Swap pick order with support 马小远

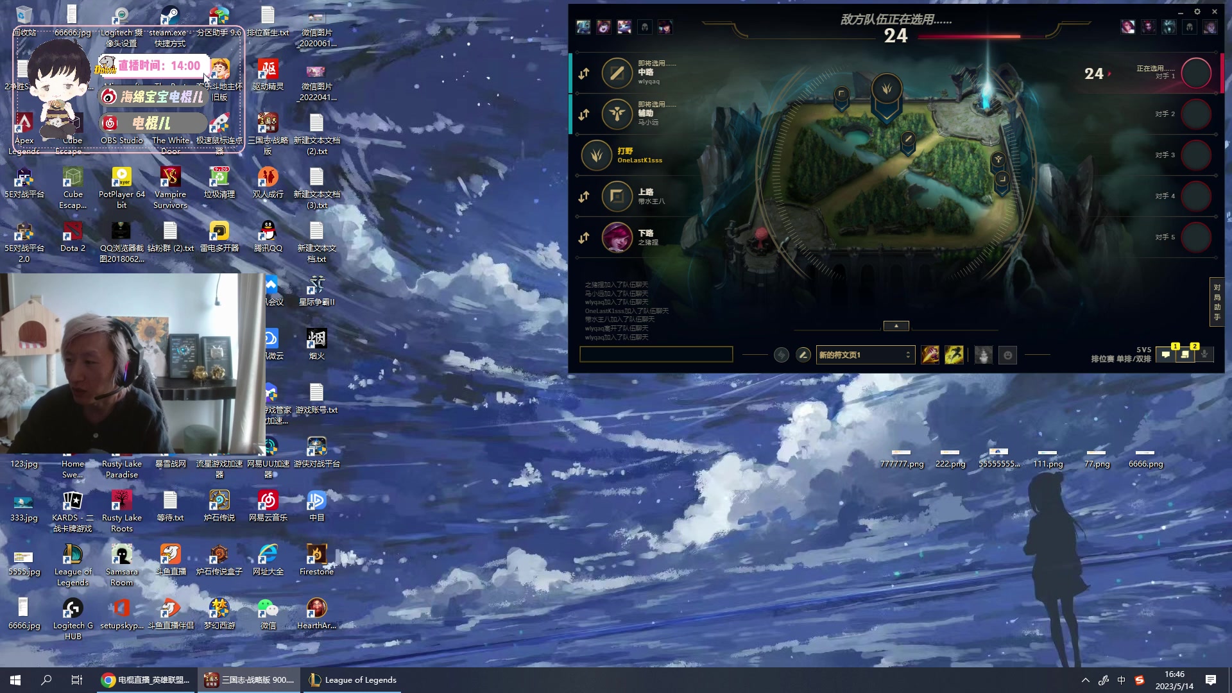[584, 114]
